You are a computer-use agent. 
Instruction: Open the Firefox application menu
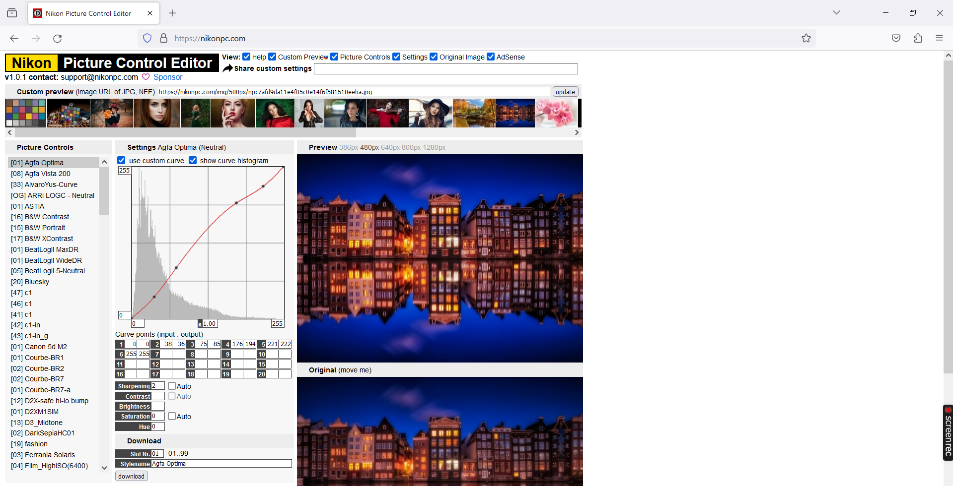point(940,38)
